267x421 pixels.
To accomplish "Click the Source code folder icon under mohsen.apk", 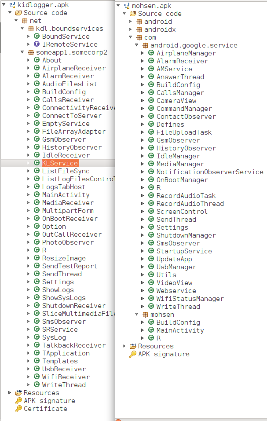I will pos(133,14).
